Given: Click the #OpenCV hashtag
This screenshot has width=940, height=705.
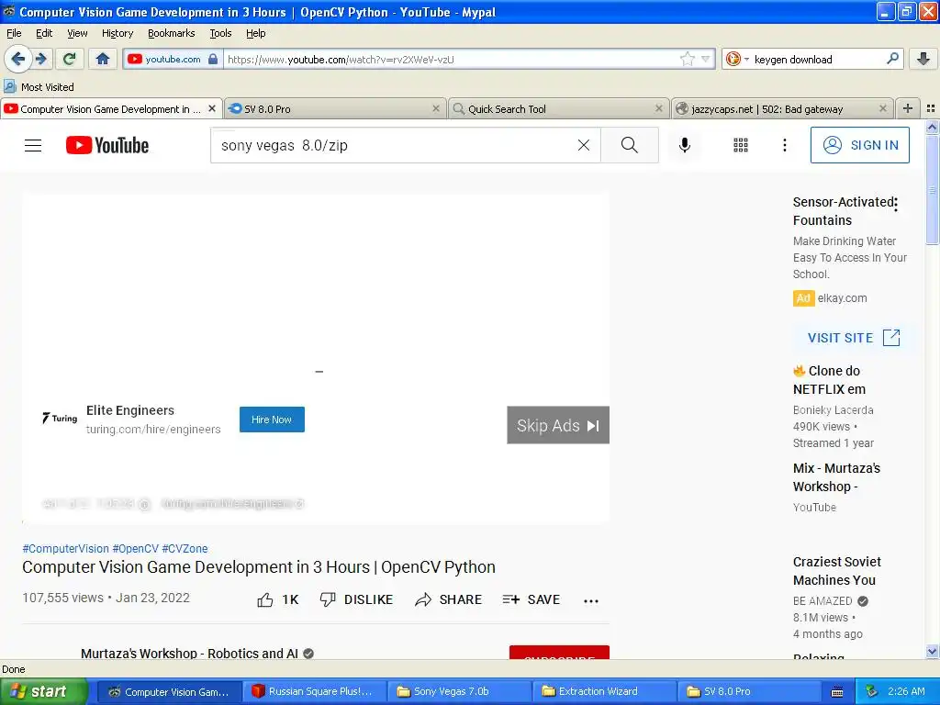Looking at the screenshot, I should coord(136,549).
